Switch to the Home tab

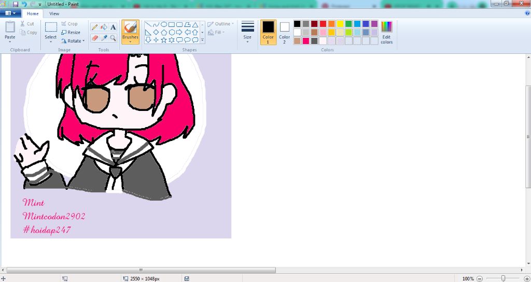pos(33,13)
